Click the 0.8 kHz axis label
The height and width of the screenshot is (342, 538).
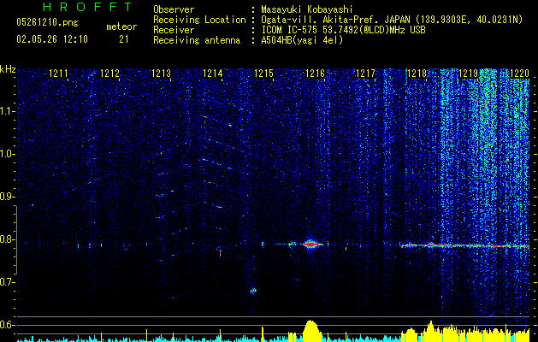[x=8, y=239]
